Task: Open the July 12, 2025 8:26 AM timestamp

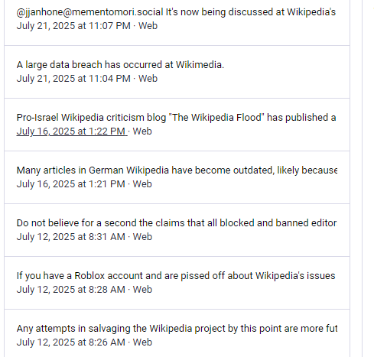Action: point(71,342)
